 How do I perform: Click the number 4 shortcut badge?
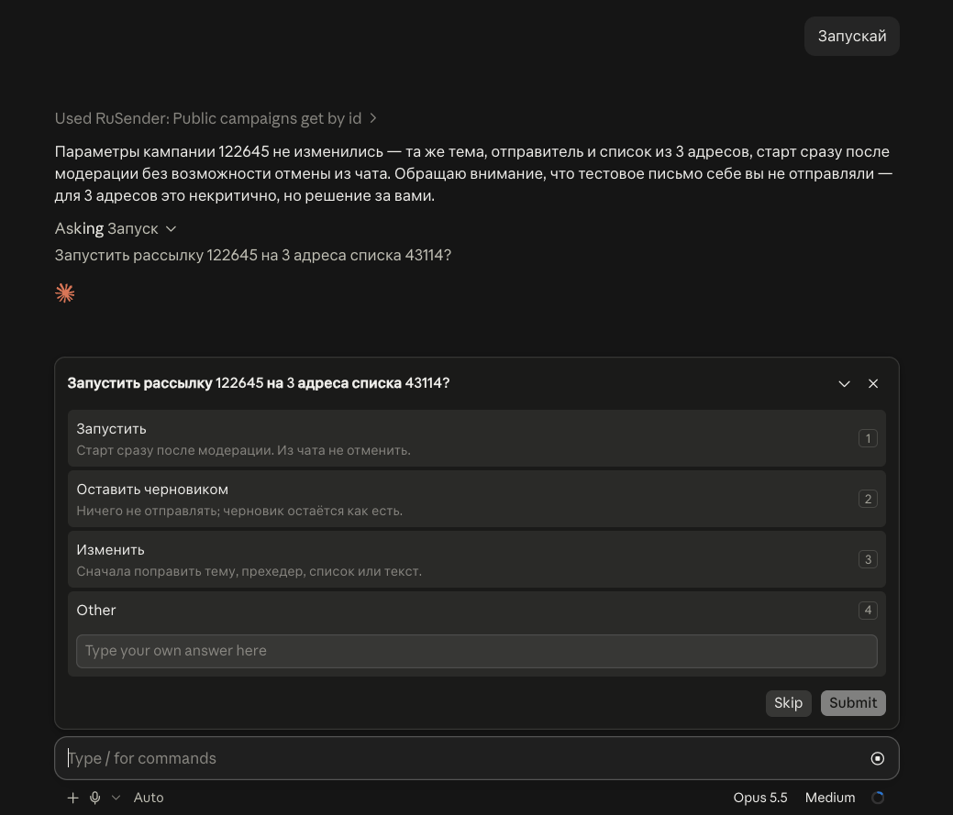(x=868, y=611)
